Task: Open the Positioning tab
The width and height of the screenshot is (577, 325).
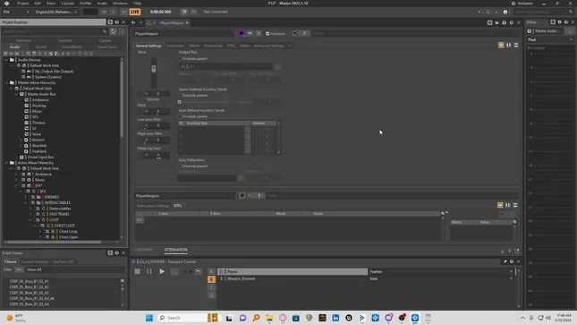Action: click(x=213, y=46)
